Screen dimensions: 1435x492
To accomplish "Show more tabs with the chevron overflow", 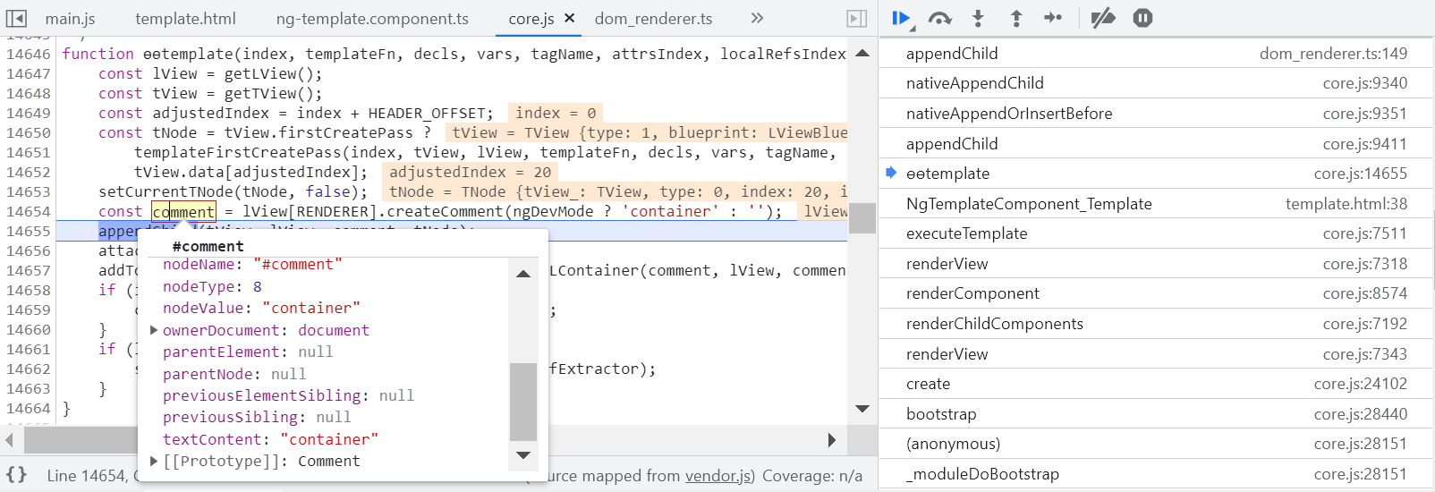I will [x=757, y=18].
